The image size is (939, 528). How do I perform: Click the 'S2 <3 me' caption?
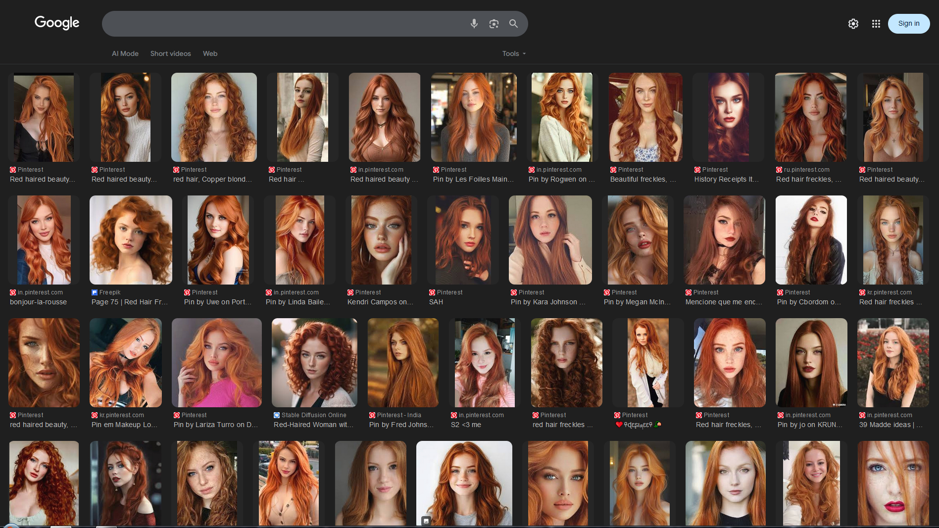(466, 425)
